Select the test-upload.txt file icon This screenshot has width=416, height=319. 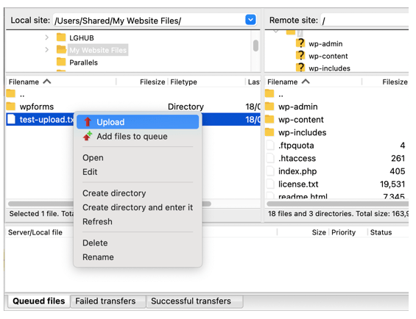click(x=11, y=119)
